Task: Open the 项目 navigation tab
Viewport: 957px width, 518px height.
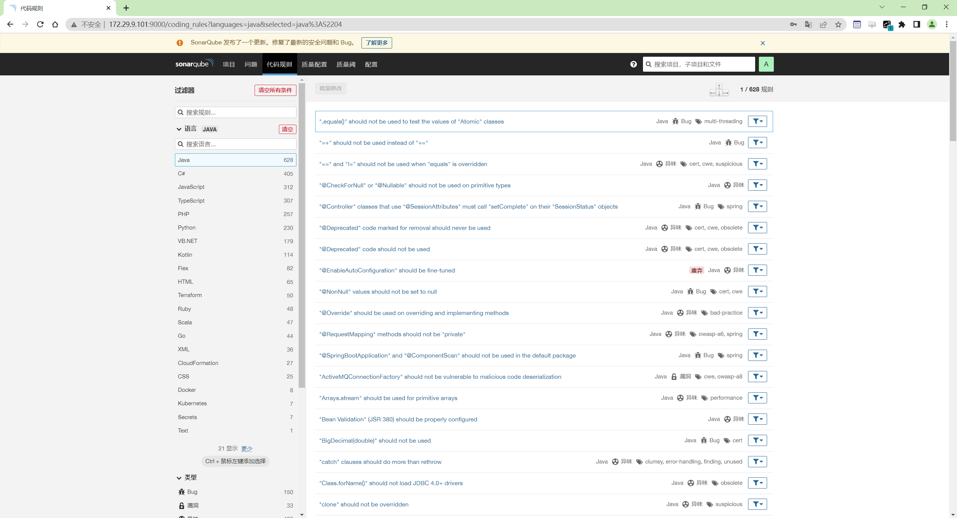Action: [229, 64]
